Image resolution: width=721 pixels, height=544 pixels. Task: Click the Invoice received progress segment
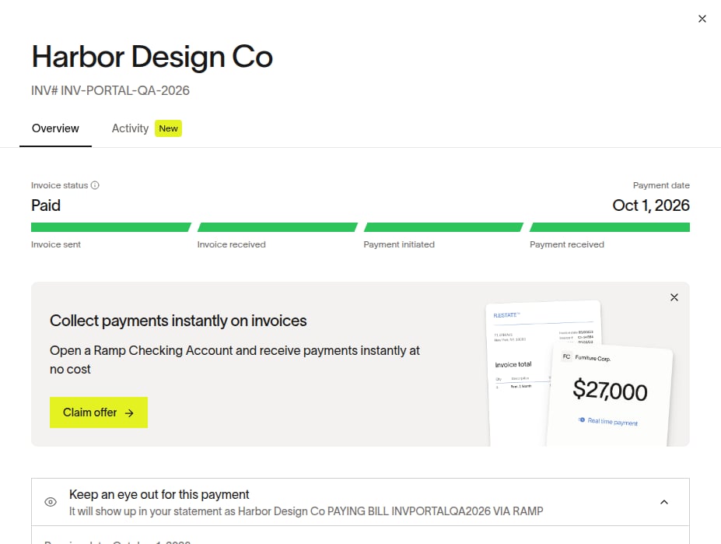277,227
